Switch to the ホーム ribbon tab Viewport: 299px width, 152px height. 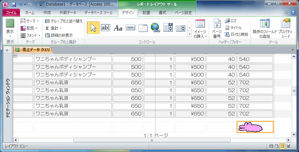tap(30, 13)
